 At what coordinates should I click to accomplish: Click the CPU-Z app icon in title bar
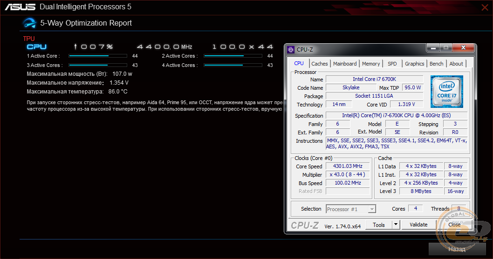(291, 50)
